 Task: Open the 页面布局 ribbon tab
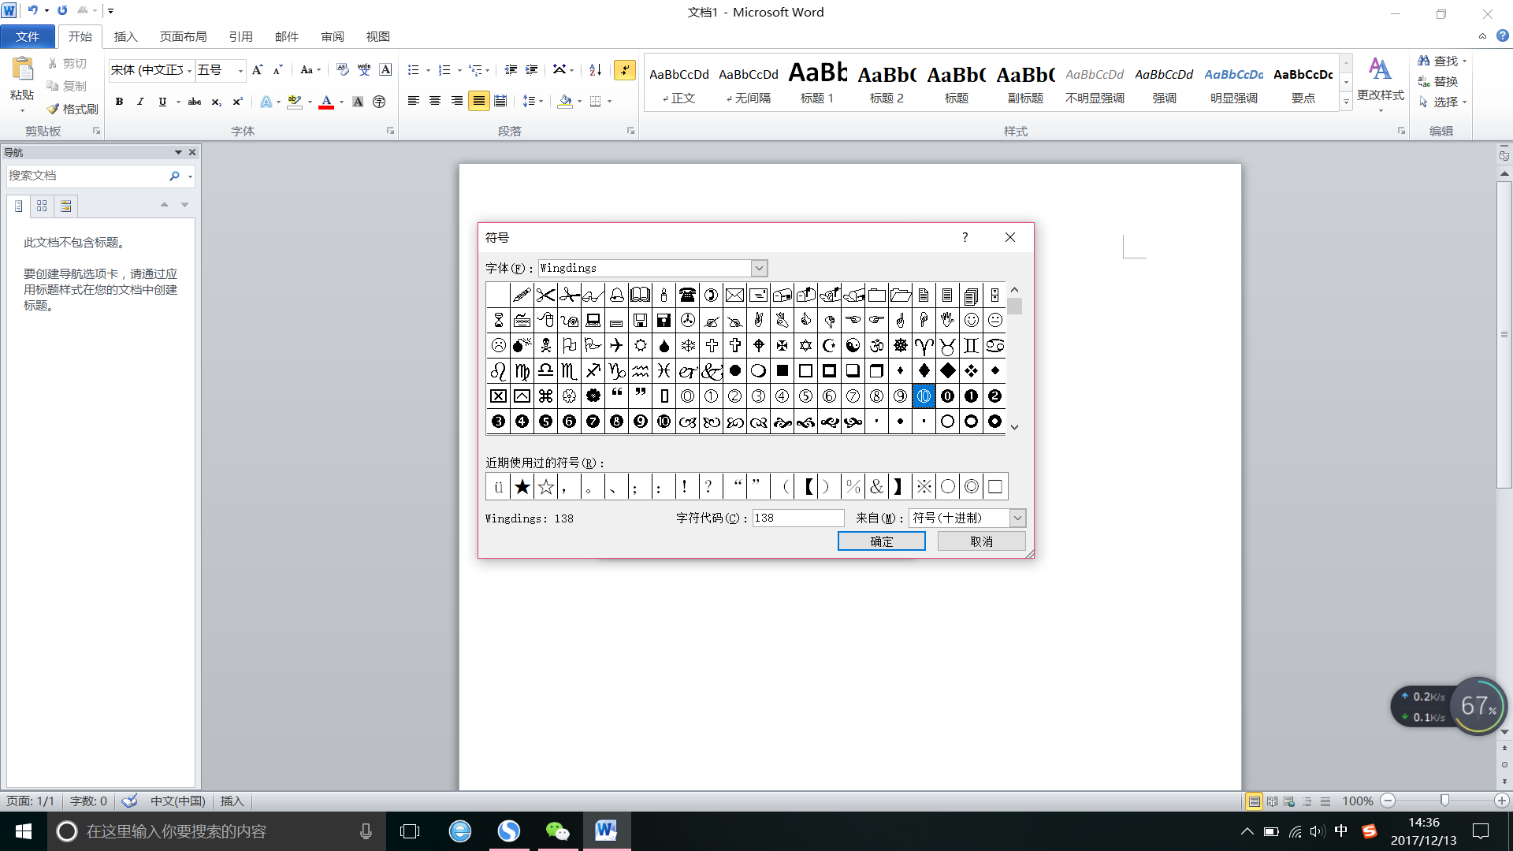183,37
